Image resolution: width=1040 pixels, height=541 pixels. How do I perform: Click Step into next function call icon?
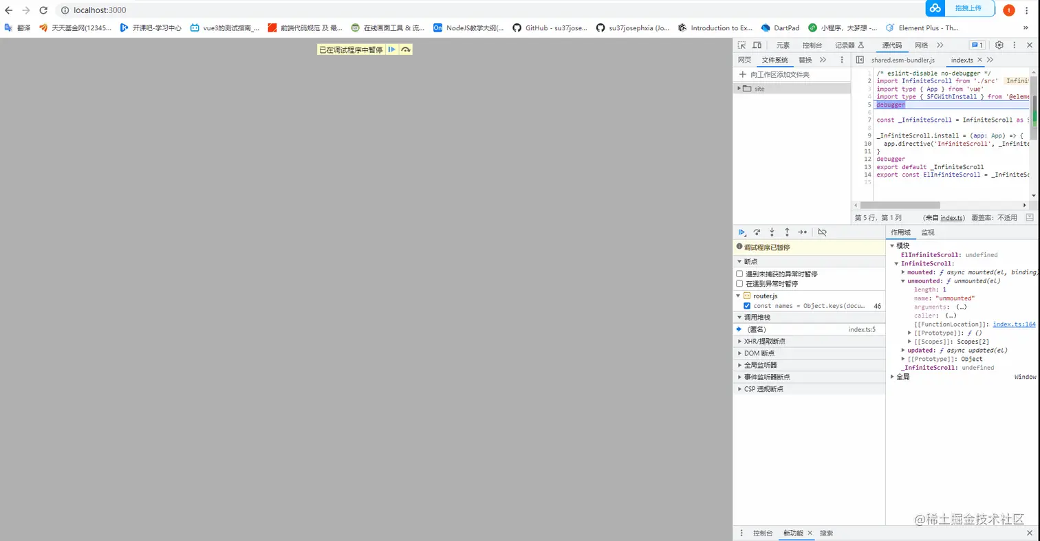(772, 232)
